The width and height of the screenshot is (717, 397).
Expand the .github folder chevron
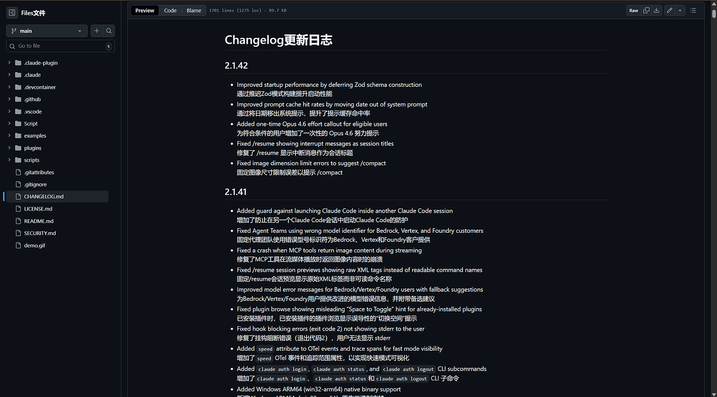[x=9, y=99]
